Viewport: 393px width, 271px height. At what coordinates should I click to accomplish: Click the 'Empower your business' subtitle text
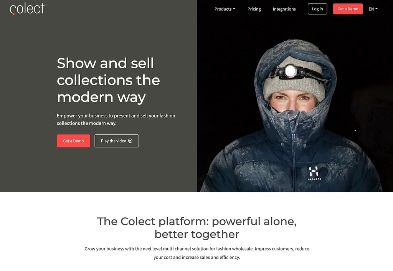click(116, 119)
